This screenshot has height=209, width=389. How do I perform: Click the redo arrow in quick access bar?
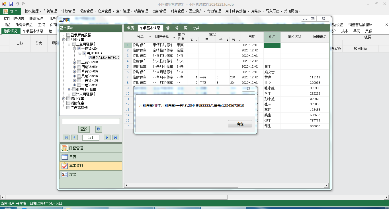[24, 4]
